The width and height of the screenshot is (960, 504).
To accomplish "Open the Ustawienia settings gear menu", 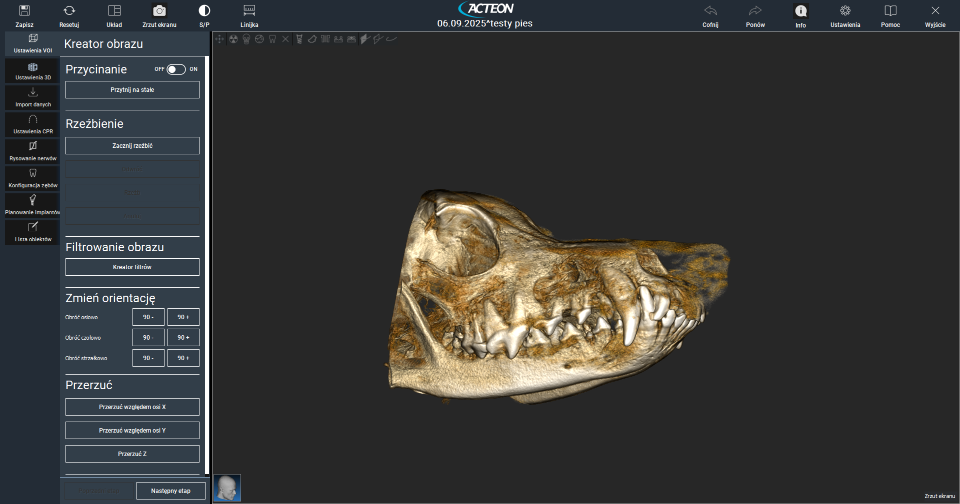I will point(845,11).
